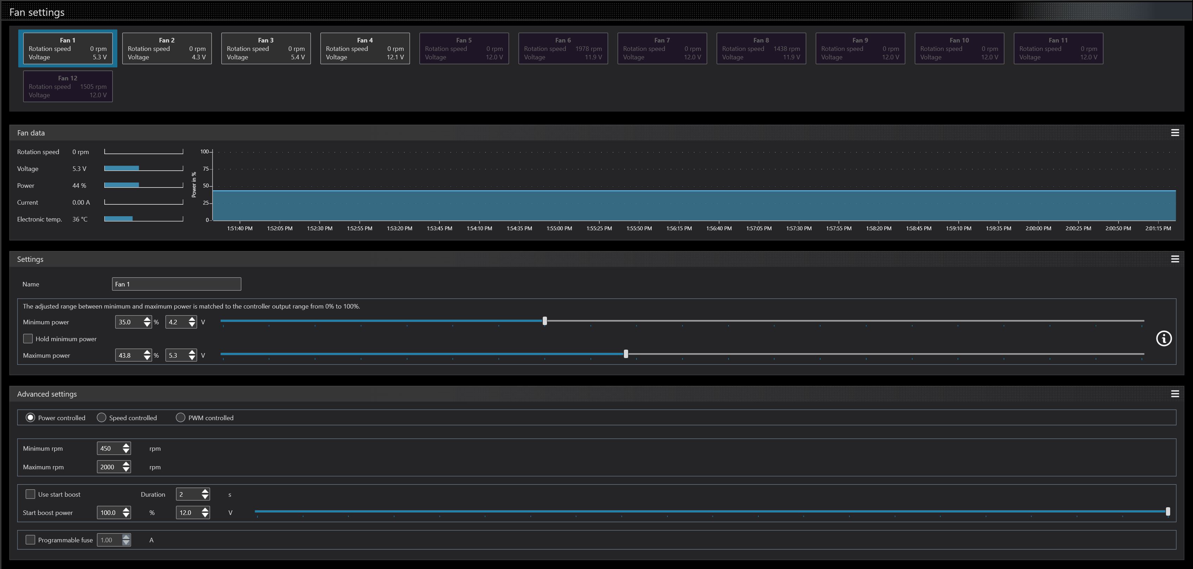Open the Advanced settings hamburger menu
Screen dimensions: 1193x569
point(1174,394)
